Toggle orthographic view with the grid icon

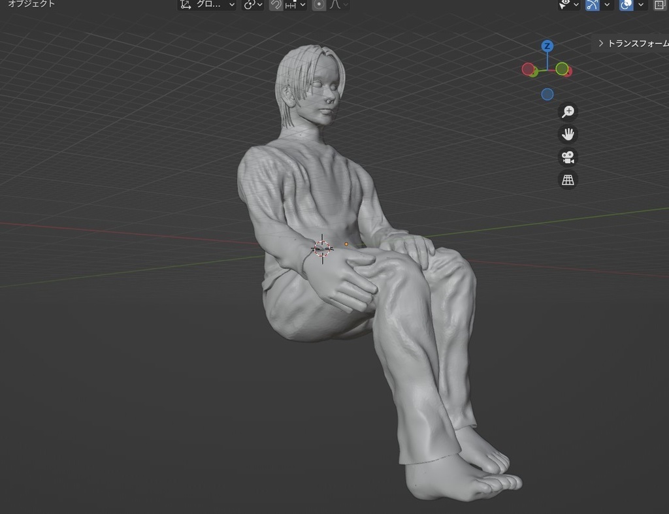(568, 180)
